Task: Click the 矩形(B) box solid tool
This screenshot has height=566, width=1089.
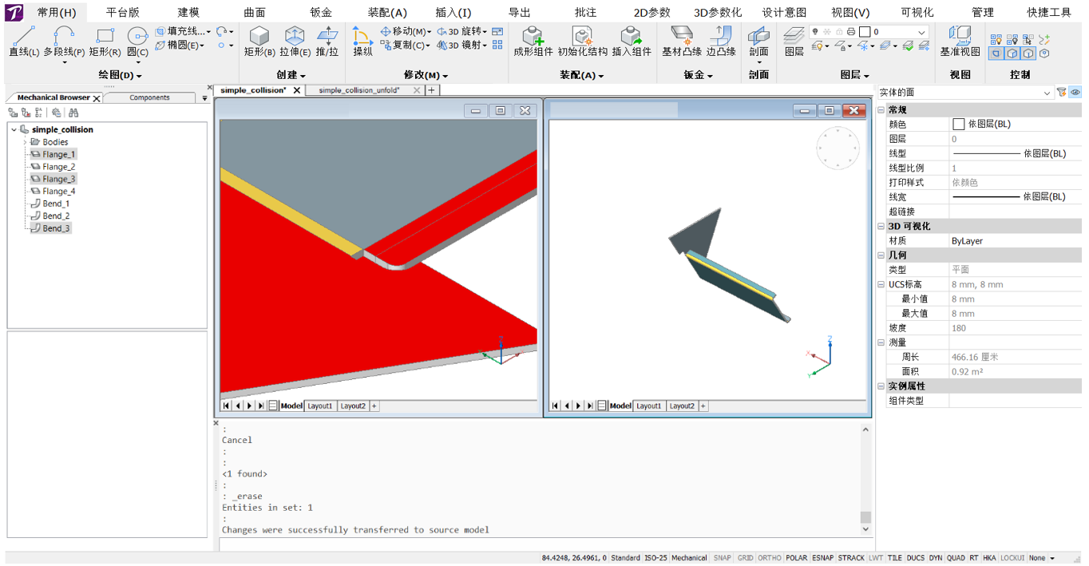Action: [x=259, y=42]
